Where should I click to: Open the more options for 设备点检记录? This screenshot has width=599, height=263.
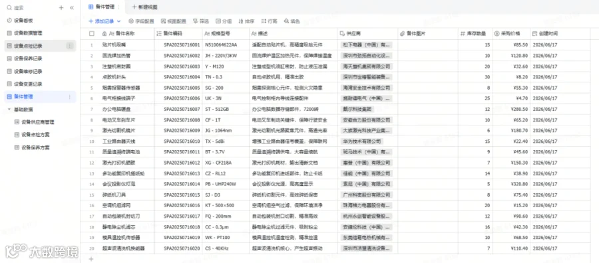point(69,46)
